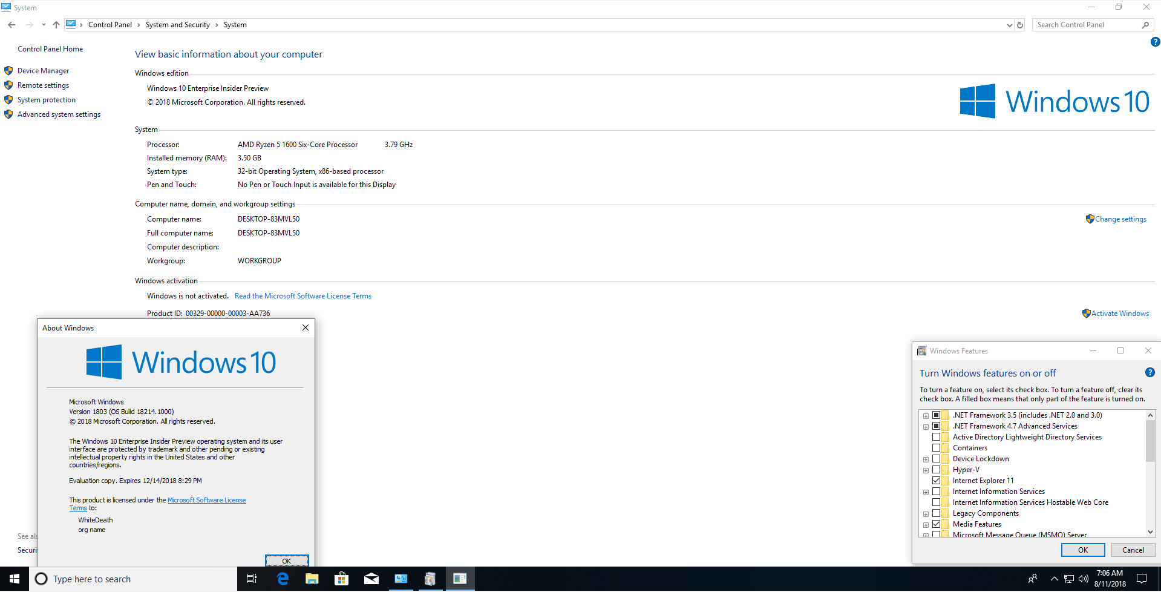Viewport: 1161px width, 592px height.
Task: Open Remote settings in the sidebar
Action: [x=43, y=85]
